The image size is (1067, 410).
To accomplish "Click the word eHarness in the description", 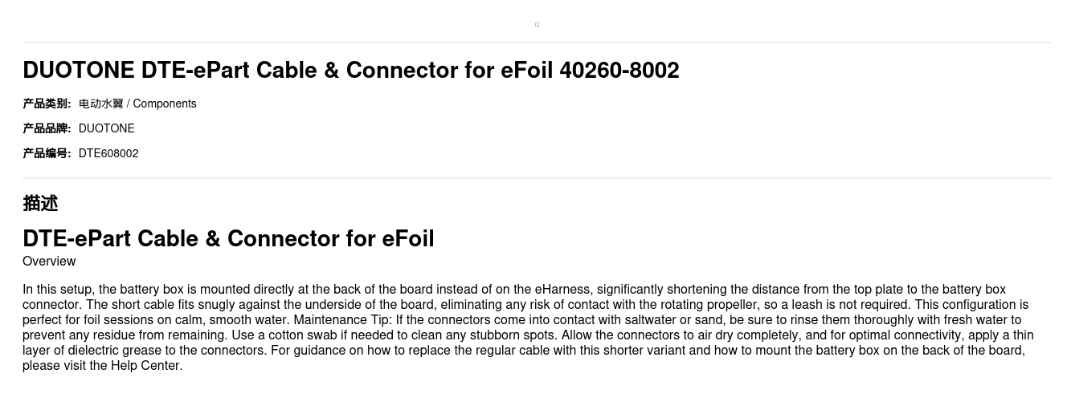I will coord(562,290).
